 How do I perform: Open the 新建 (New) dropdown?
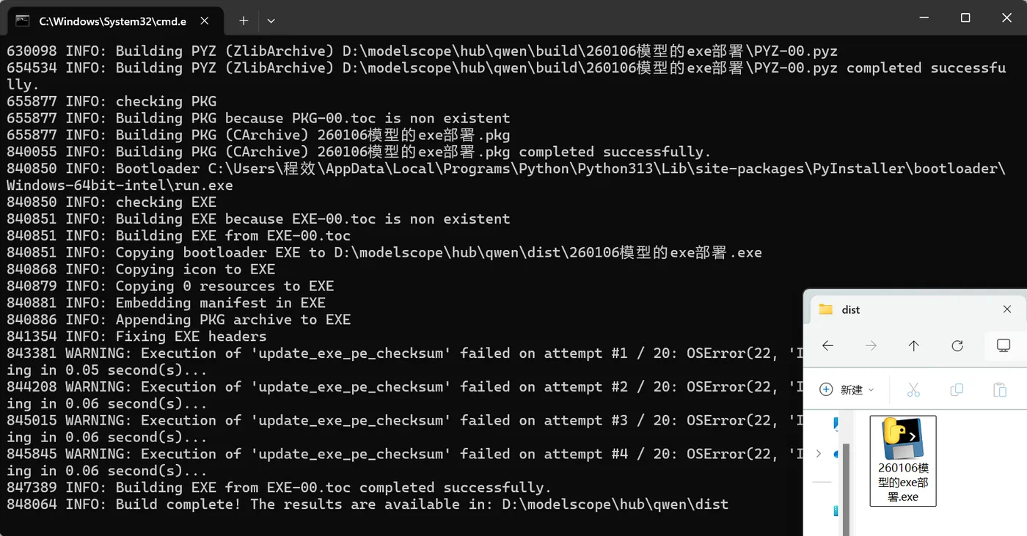click(847, 389)
